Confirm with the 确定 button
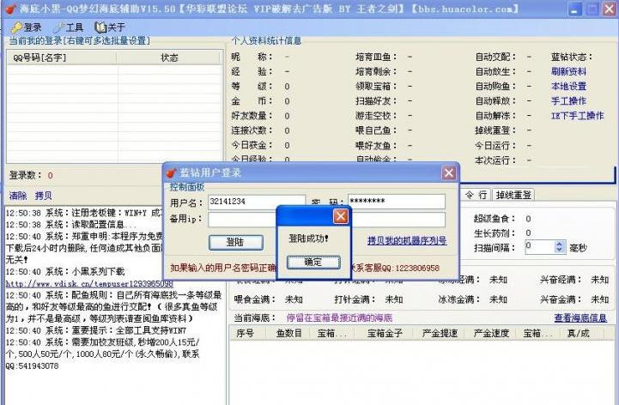Screen dimensions: 619x405 coord(313,262)
